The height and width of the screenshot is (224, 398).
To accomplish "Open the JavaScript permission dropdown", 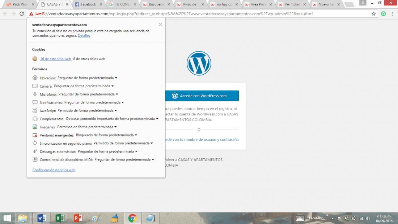I will pyautogui.click(x=87, y=110).
